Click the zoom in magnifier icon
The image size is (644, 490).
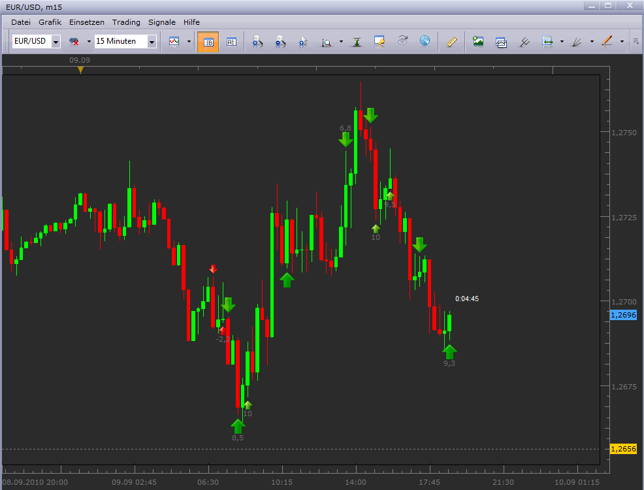coord(258,42)
